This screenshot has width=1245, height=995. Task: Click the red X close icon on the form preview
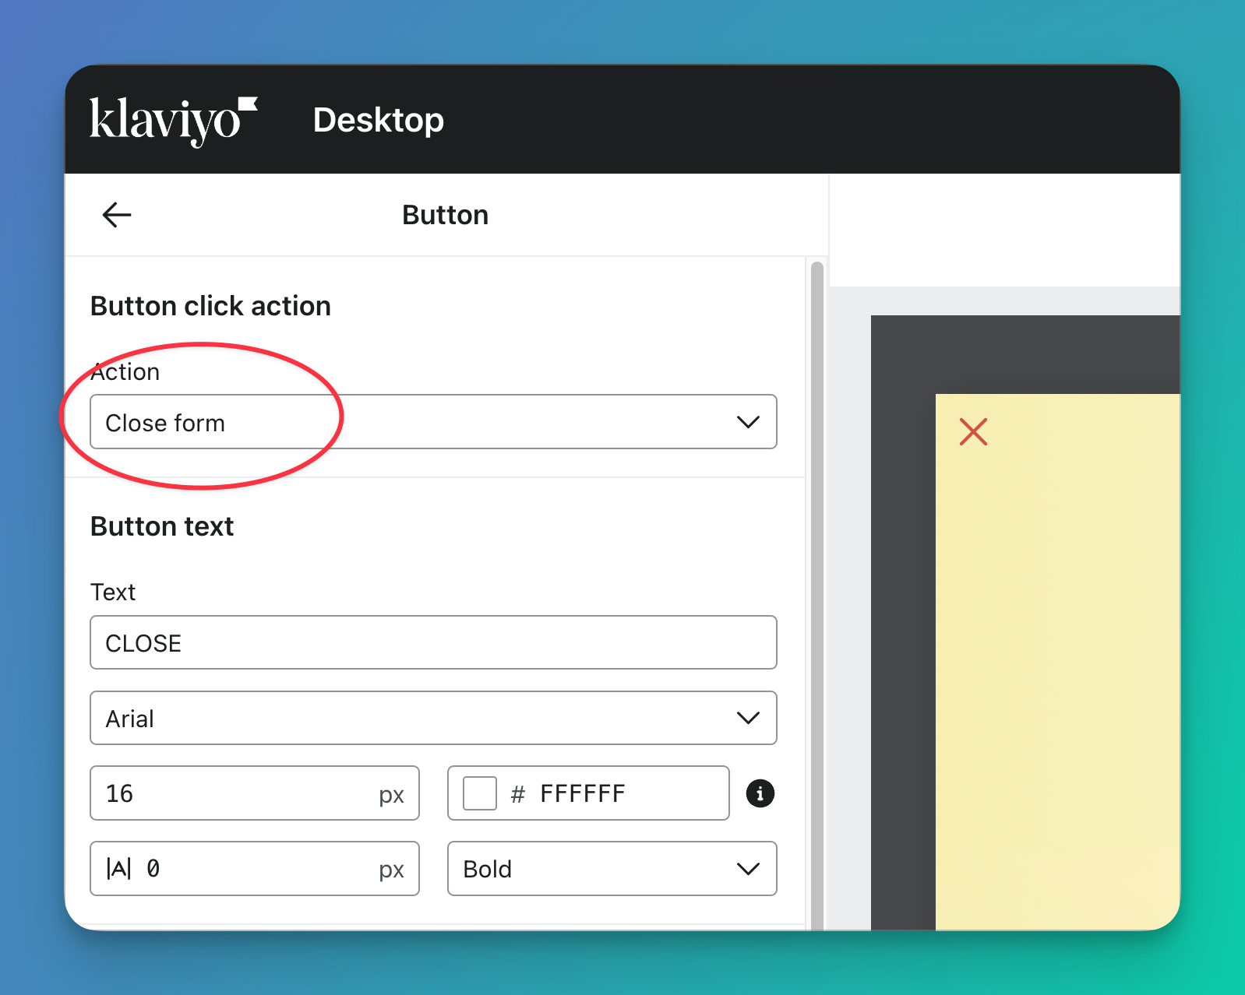[x=973, y=431]
